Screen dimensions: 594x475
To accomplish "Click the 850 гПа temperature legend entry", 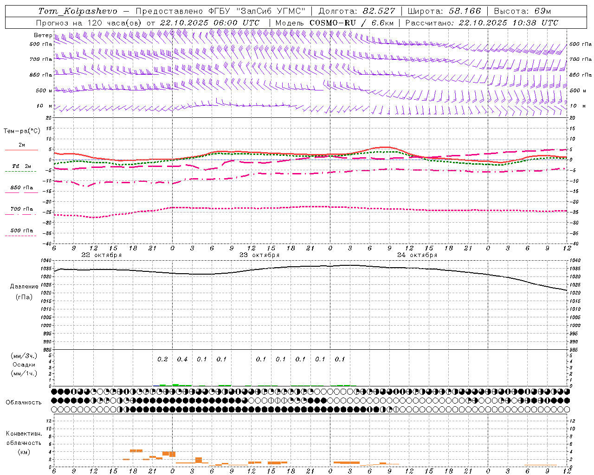I will [22, 188].
